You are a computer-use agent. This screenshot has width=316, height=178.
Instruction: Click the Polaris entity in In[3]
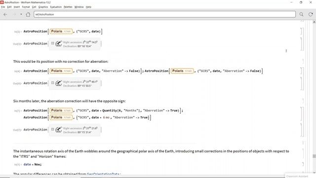click(61, 31)
